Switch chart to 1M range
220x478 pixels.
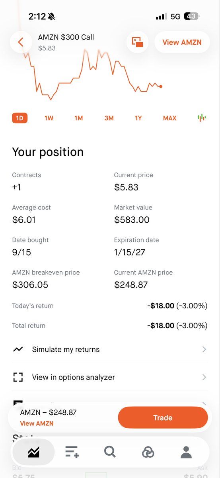(79, 118)
